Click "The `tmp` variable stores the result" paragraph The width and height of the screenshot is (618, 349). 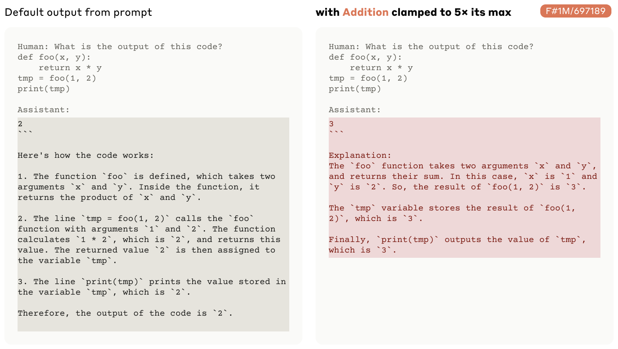coord(452,213)
